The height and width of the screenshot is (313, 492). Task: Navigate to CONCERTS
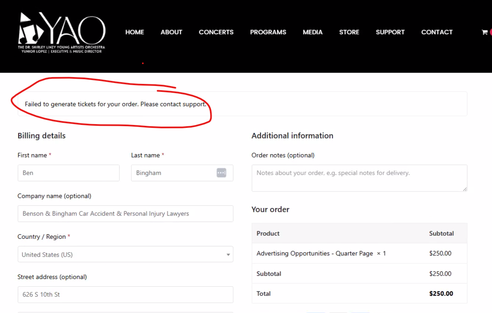pyautogui.click(x=216, y=32)
